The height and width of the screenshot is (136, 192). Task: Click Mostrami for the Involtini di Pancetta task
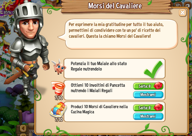coord(148,95)
